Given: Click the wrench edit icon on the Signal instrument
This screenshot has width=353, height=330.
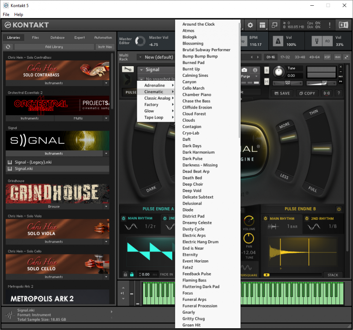Looking at the screenshot, I should pos(128,69).
